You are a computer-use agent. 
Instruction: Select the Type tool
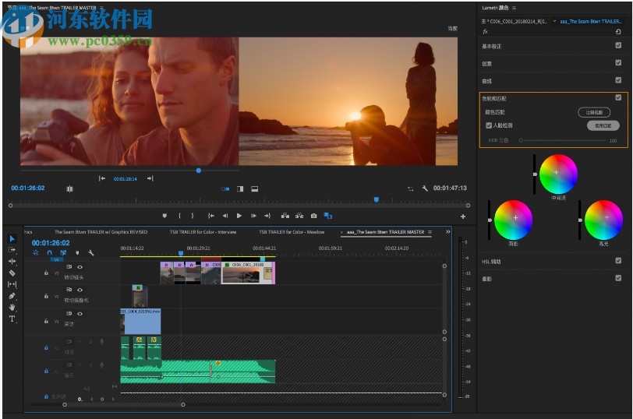pos(12,319)
